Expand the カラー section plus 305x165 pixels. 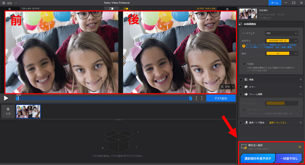click(301, 87)
